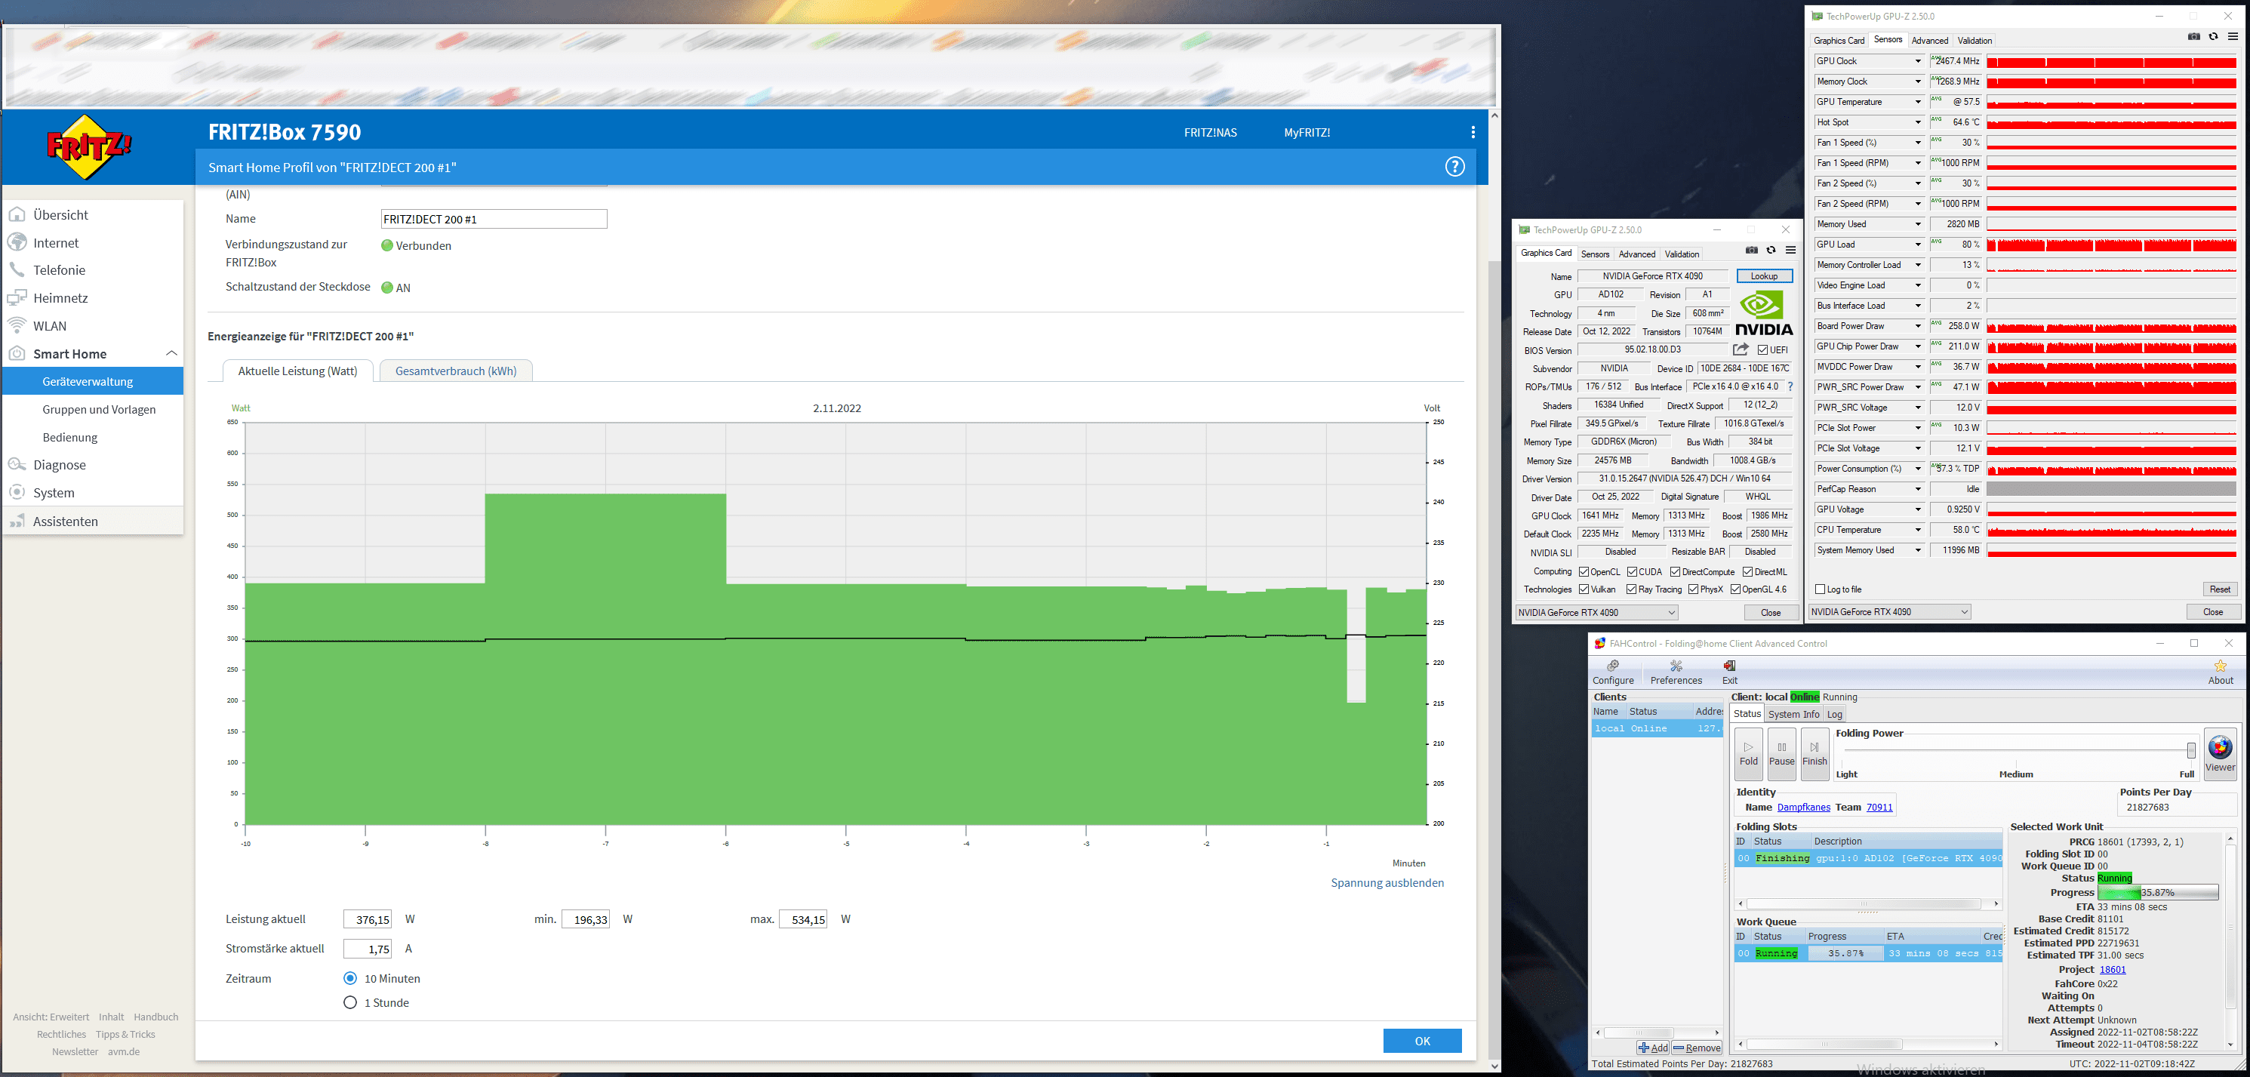
Task: Click refresh icon in GPU-Z Sensors window
Action: 2213,37
